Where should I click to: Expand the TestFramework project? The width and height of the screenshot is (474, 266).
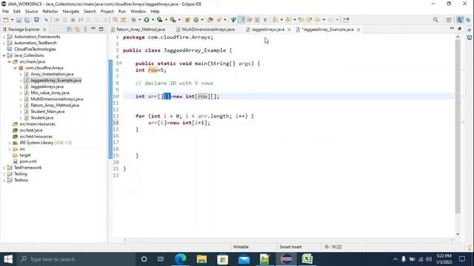(4, 168)
